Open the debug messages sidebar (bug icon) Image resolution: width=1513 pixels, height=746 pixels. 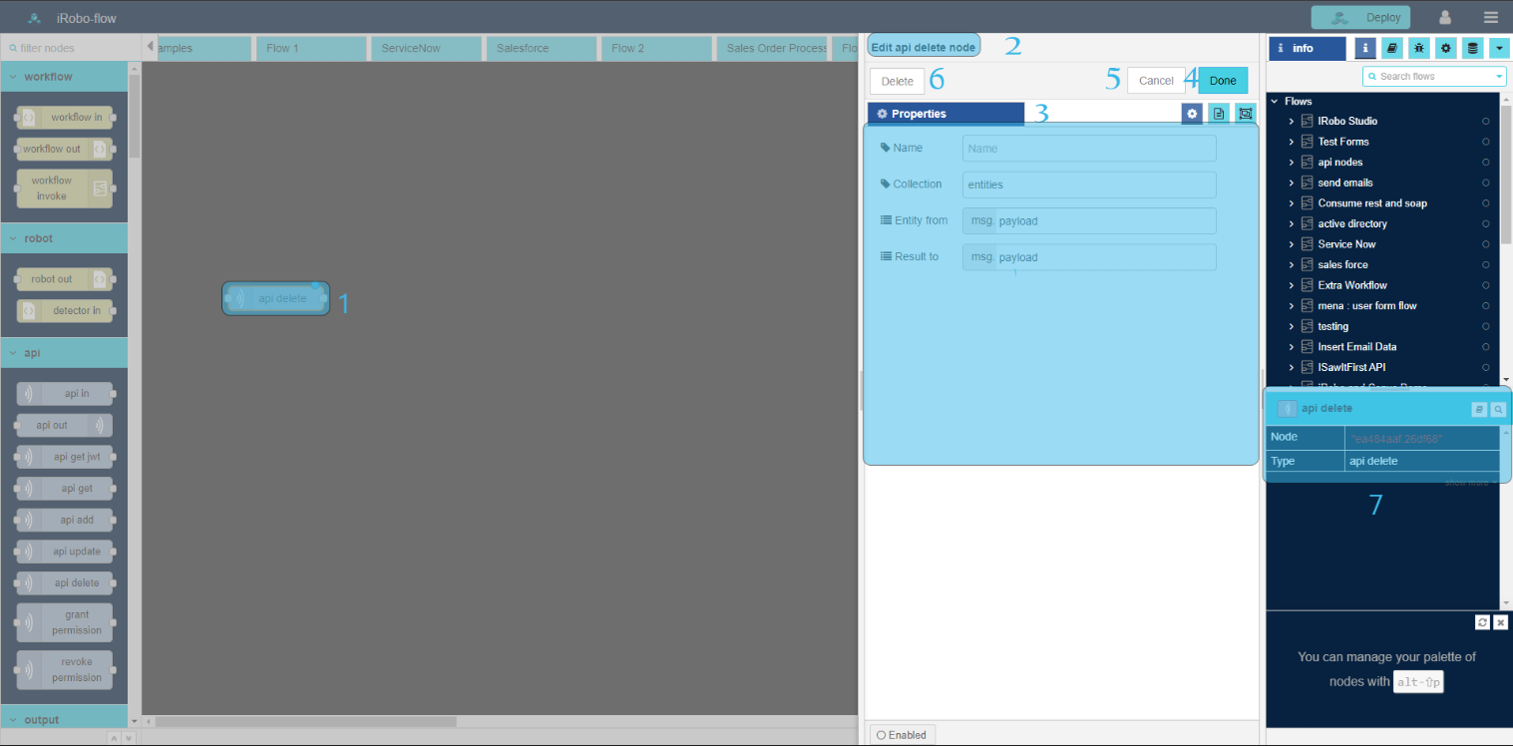point(1418,48)
